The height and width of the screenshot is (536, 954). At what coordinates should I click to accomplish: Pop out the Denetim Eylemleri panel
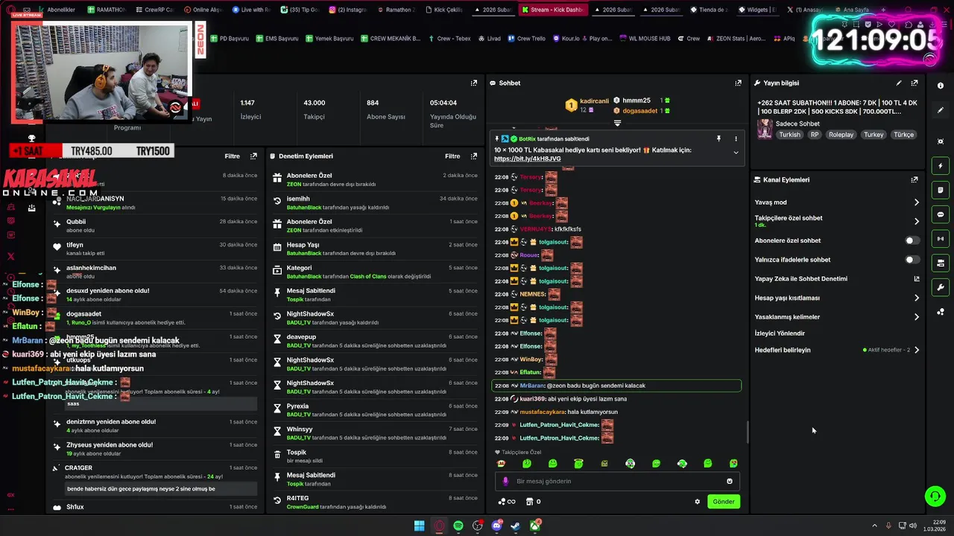tap(474, 156)
